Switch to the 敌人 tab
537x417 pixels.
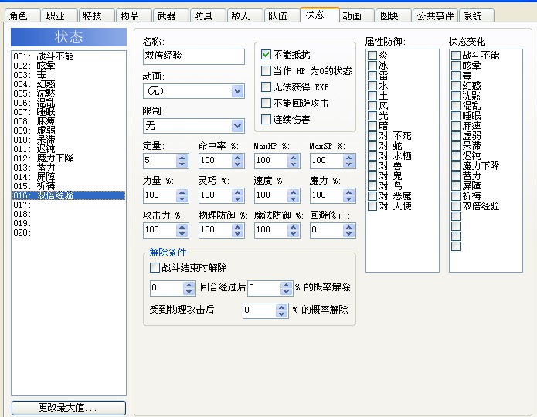[245, 15]
